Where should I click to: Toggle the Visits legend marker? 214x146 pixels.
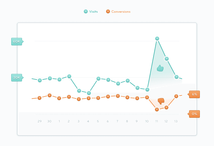[86, 12]
